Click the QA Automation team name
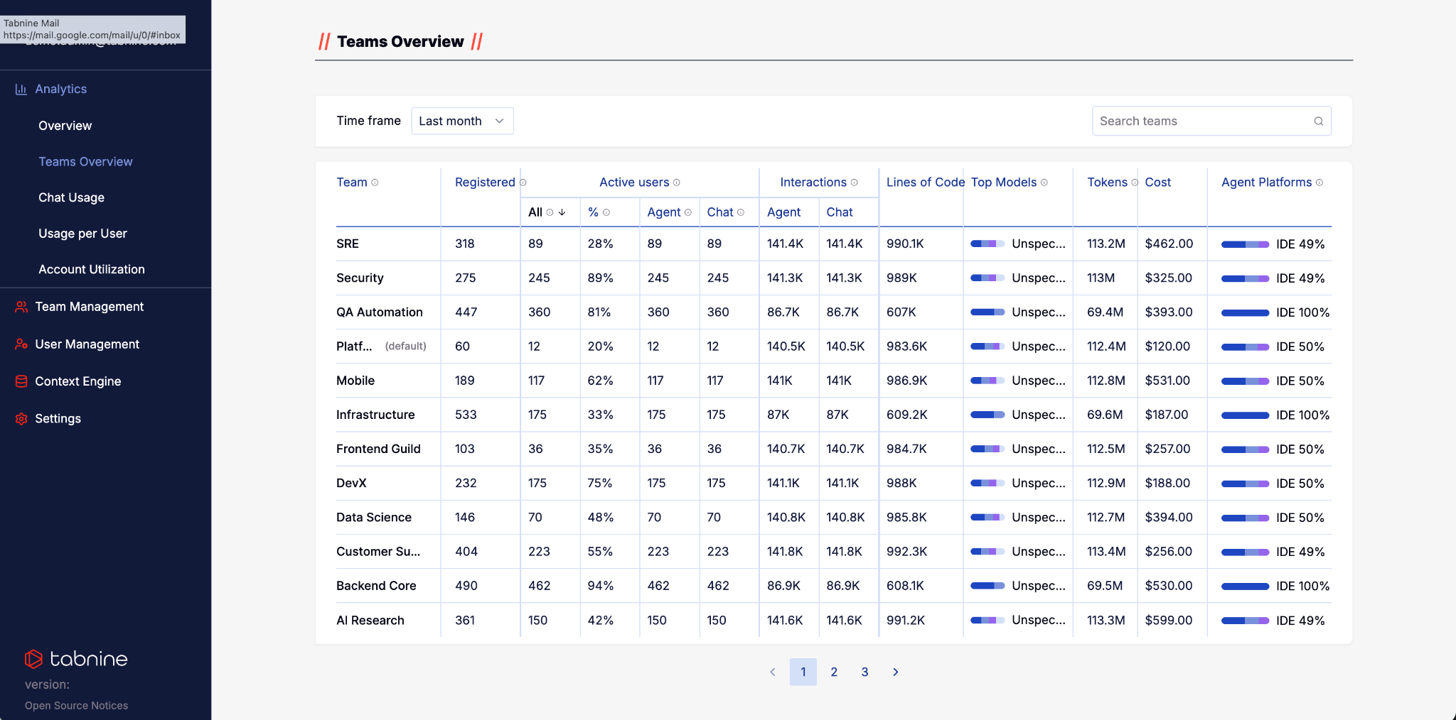This screenshot has width=1456, height=720. pyautogui.click(x=380, y=312)
